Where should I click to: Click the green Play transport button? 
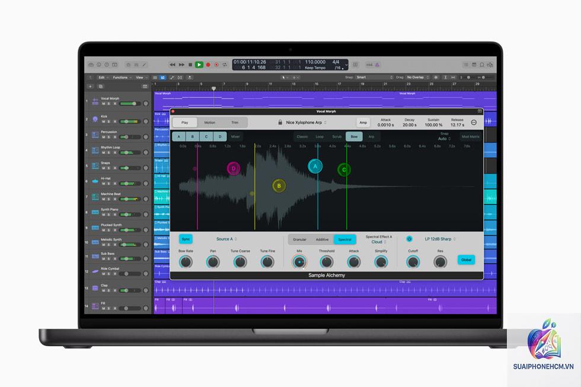point(199,65)
